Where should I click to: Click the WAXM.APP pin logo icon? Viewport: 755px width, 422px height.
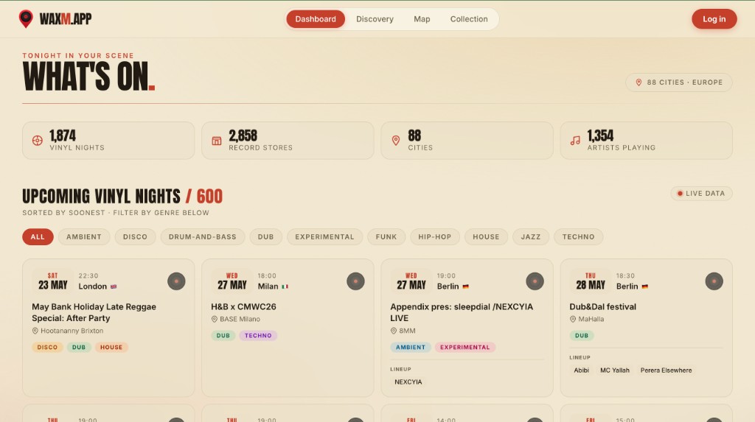26,18
